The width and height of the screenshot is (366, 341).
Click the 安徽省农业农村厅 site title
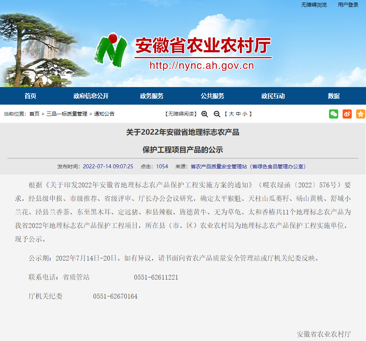pyautogui.click(x=203, y=45)
